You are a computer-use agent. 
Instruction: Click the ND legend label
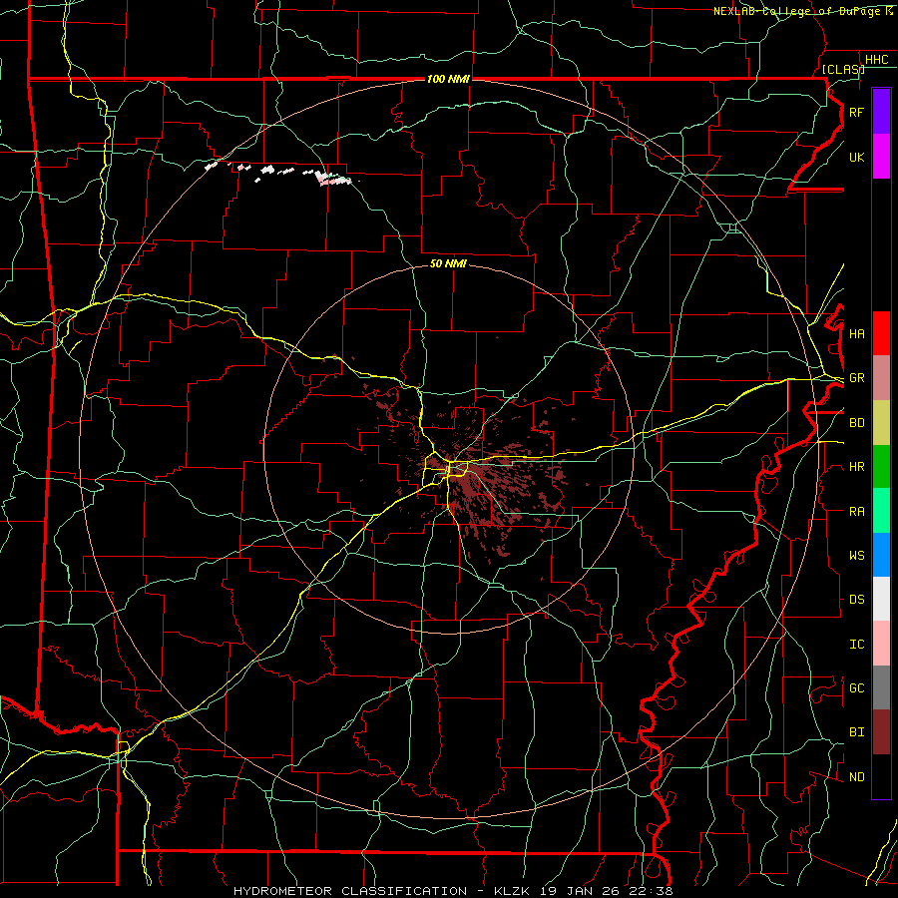tap(856, 777)
